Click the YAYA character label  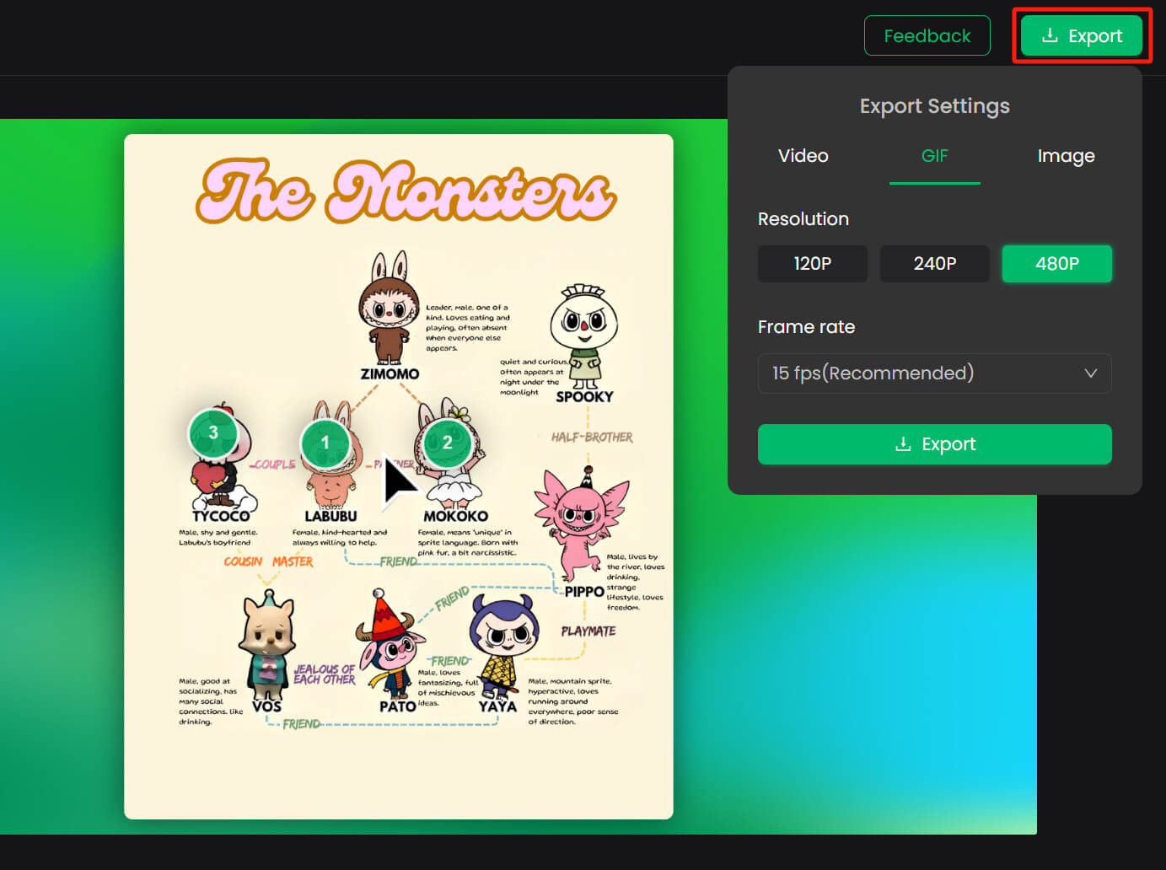[497, 706]
